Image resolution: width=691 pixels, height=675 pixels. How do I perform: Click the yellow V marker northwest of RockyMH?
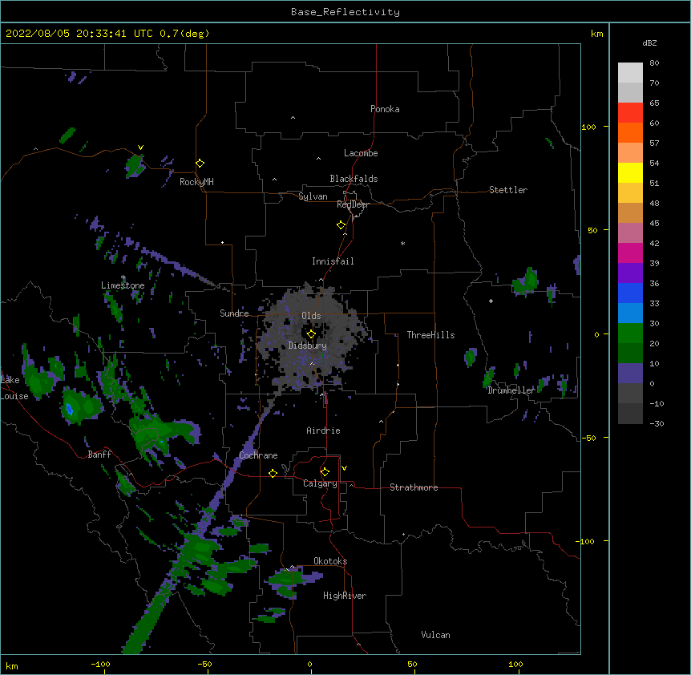140,148
